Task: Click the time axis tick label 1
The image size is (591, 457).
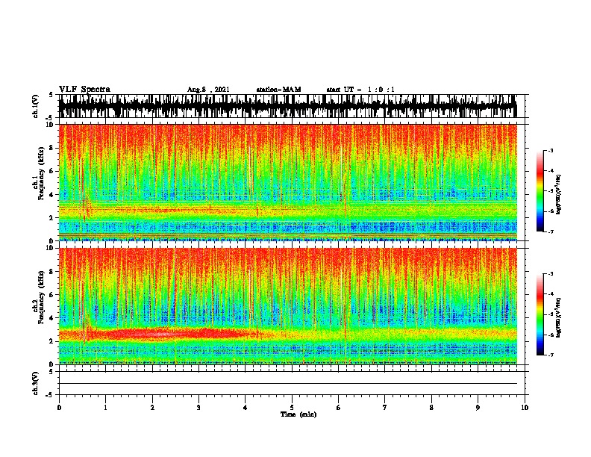Action: click(x=106, y=408)
